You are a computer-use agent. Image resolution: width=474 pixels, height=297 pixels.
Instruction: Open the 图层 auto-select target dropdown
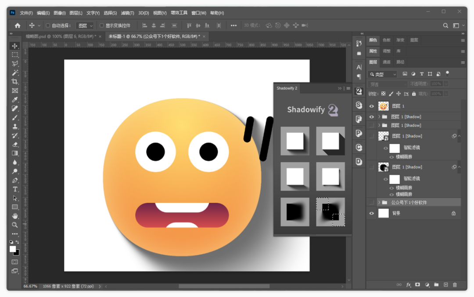pyautogui.click(x=85, y=25)
